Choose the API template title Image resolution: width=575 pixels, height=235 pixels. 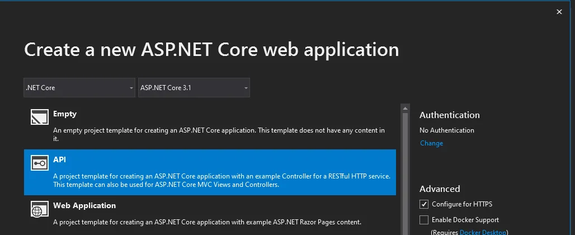59,160
